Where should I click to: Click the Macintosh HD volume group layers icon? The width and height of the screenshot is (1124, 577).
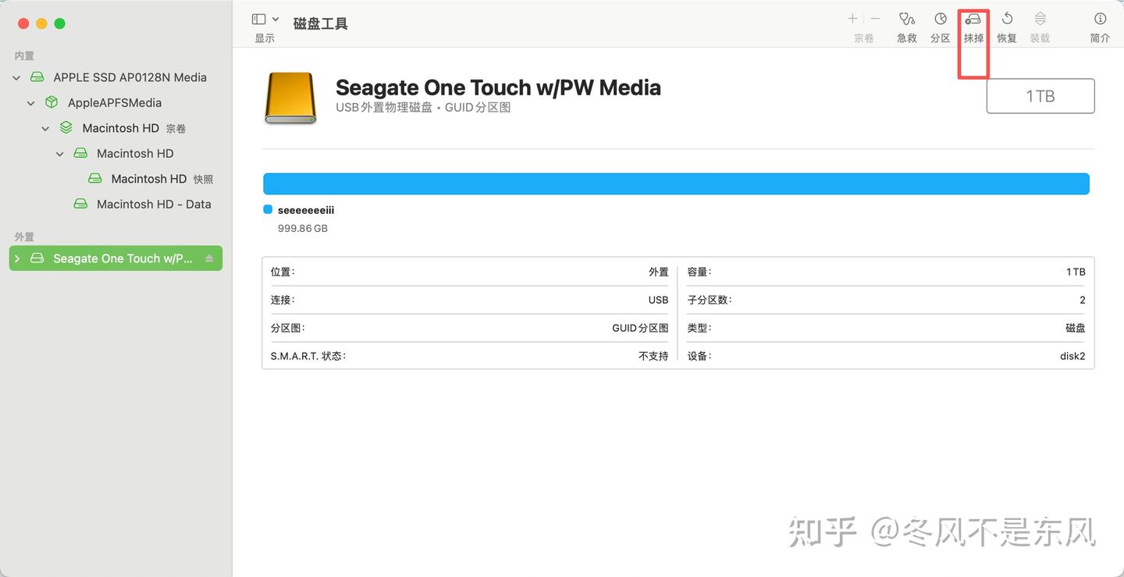coord(66,128)
